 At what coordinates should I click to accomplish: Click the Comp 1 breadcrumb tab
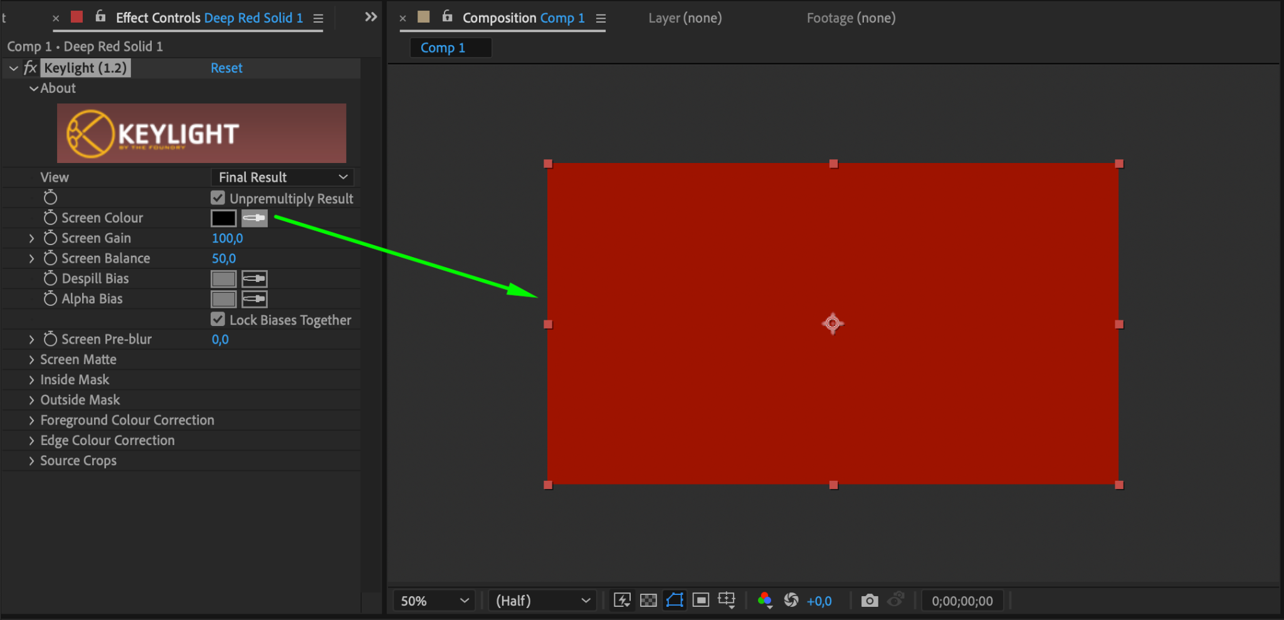tap(450, 48)
